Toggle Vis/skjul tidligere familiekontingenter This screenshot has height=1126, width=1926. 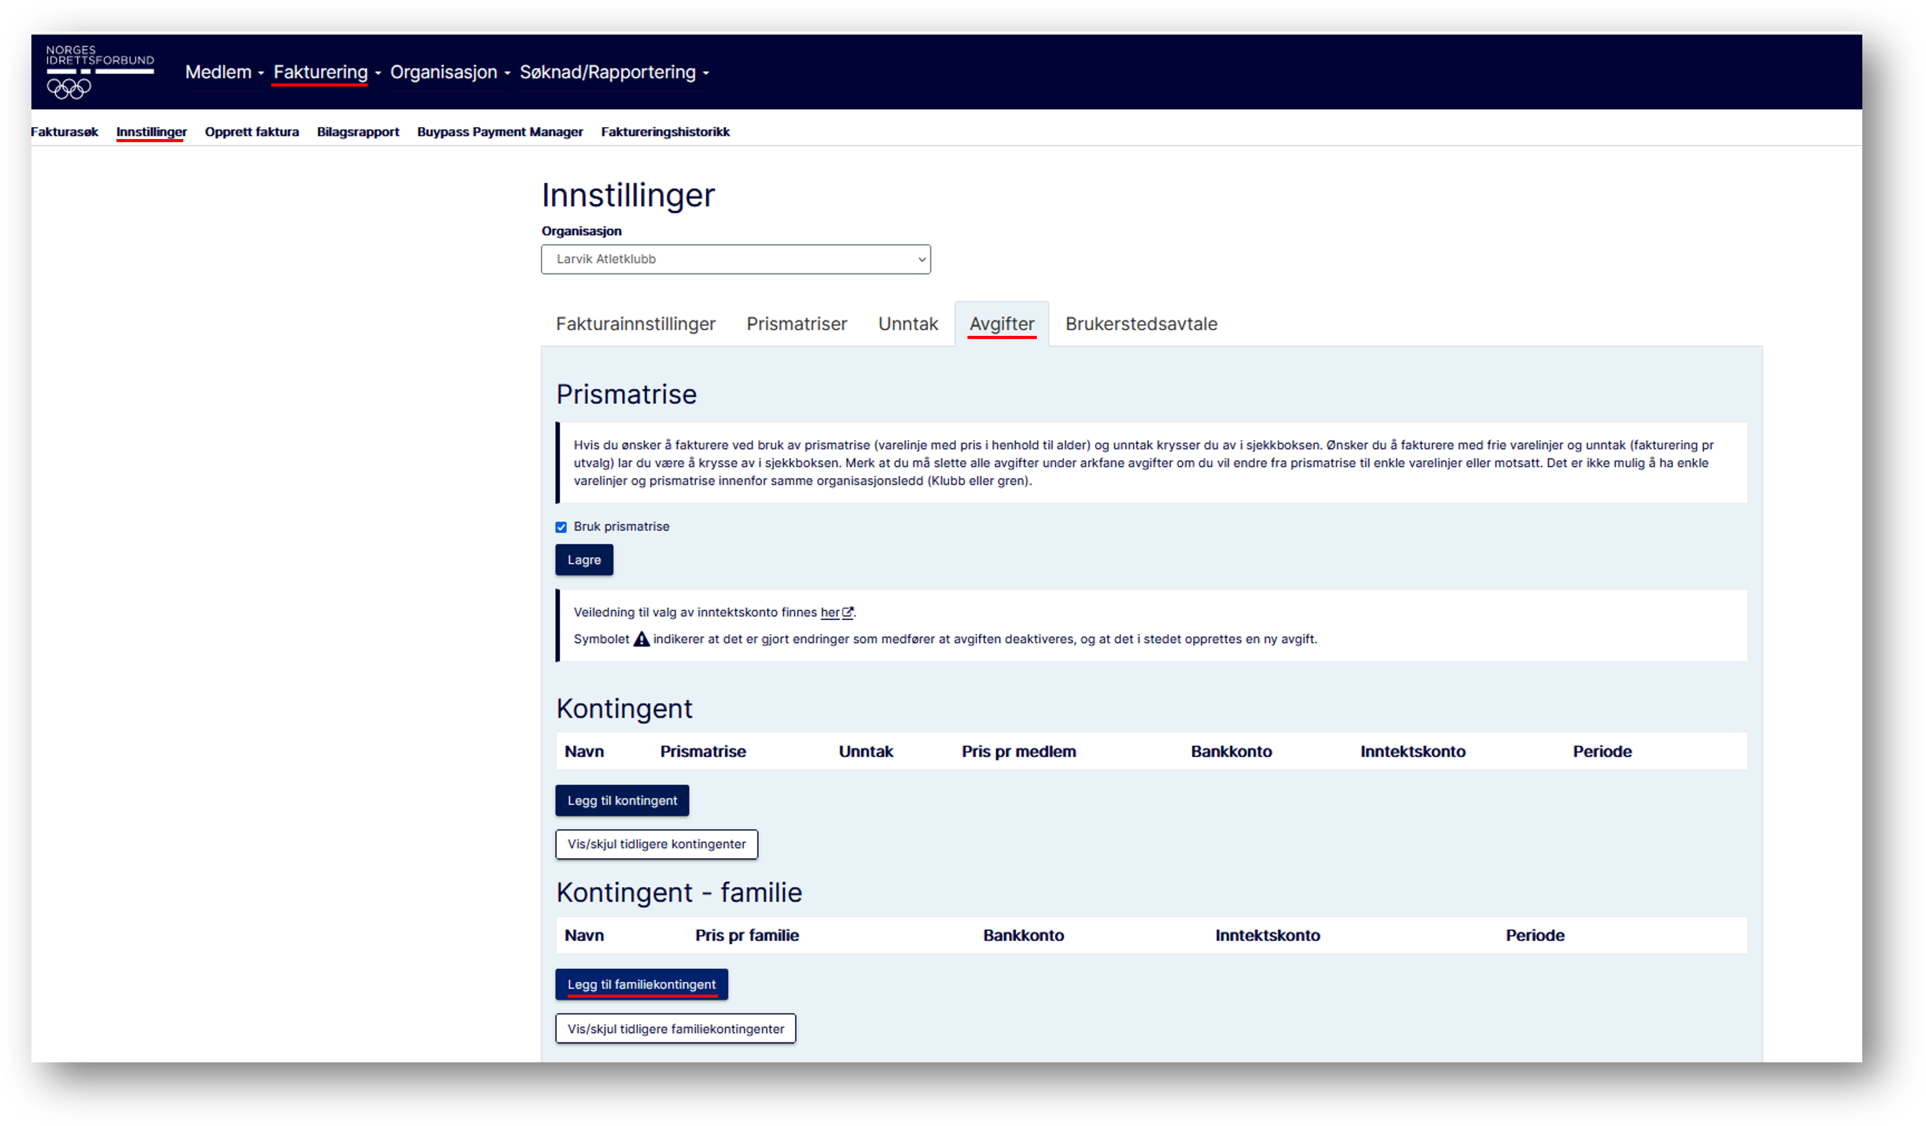pos(676,1029)
